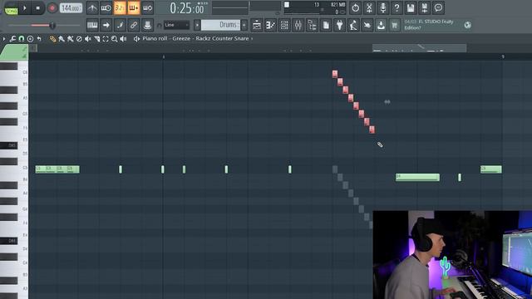This screenshot has height=299, width=532.
Task: Open piano roll tools wrench menu
Action: click(x=12, y=39)
